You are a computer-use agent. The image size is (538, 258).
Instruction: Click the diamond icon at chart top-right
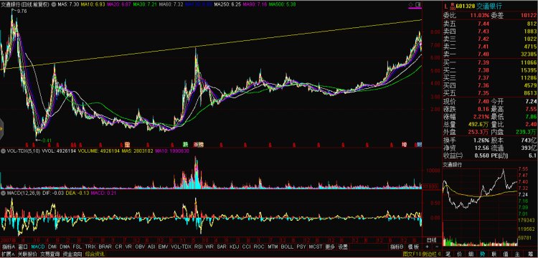pyautogui.click(x=411, y=4)
